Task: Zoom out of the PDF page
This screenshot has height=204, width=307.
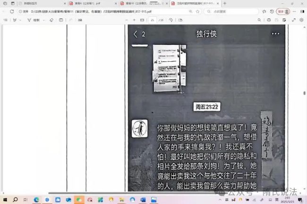Action: pyautogui.click(x=126, y=20)
